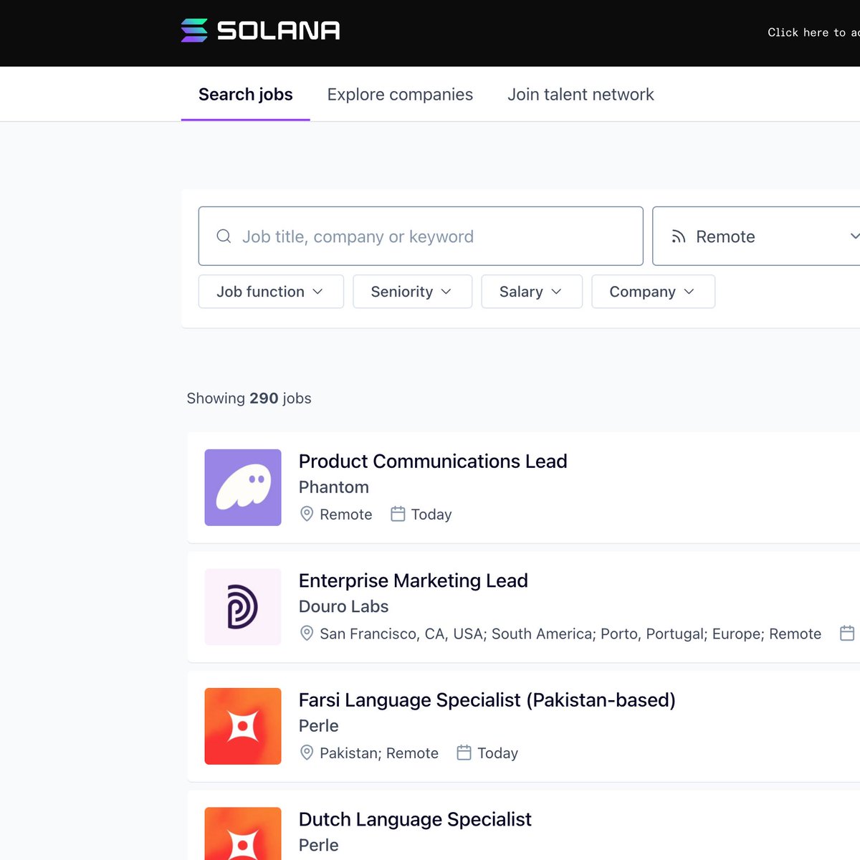Viewport: 860px width, 860px height.
Task: Click 'Remote' location on Phantom job
Action: (x=346, y=515)
